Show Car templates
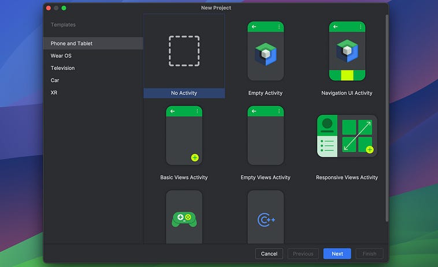Viewport: 438px width, 267px height. [93, 80]
